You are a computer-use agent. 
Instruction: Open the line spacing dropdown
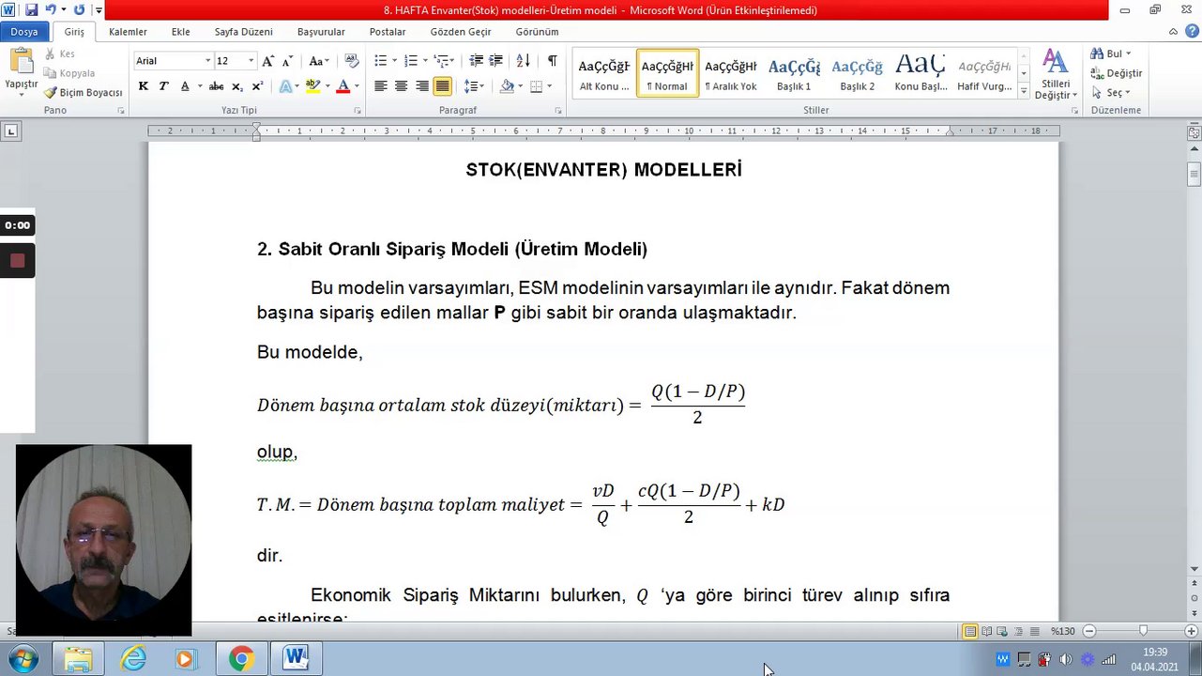click(474, 86)
